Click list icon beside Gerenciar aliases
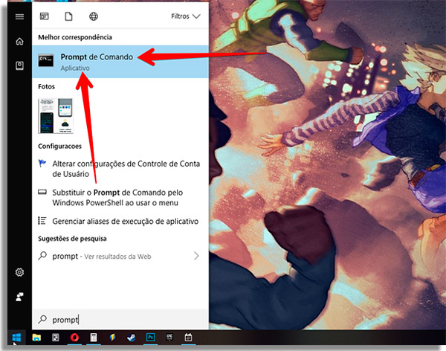The height and width of the screenshot is (351, 446). point(42,221)
